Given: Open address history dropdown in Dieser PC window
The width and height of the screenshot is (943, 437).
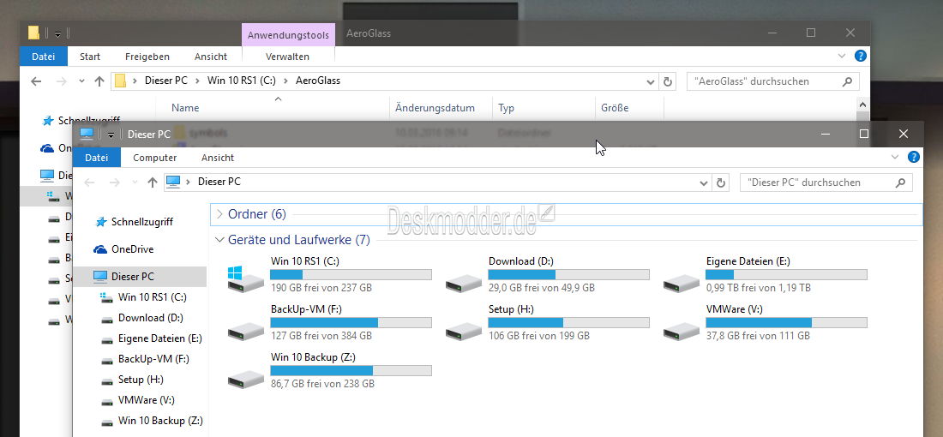Looking at the screenshot, I should tap(704, 183).
